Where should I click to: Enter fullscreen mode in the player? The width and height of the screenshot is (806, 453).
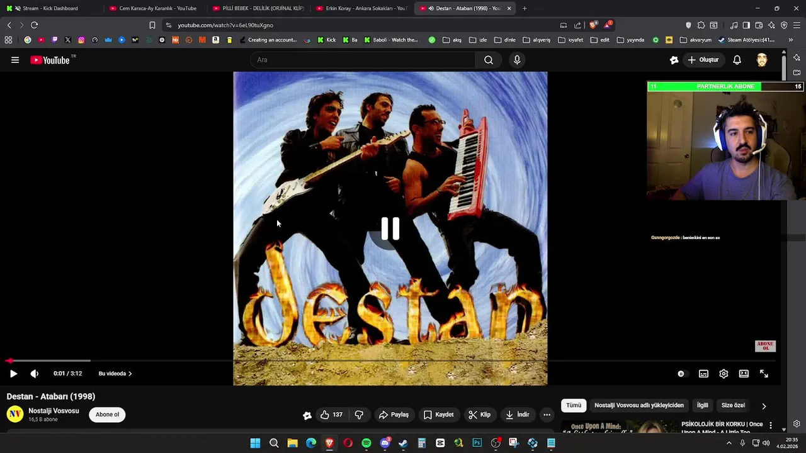pyautogui.click(x=764, y=374)
